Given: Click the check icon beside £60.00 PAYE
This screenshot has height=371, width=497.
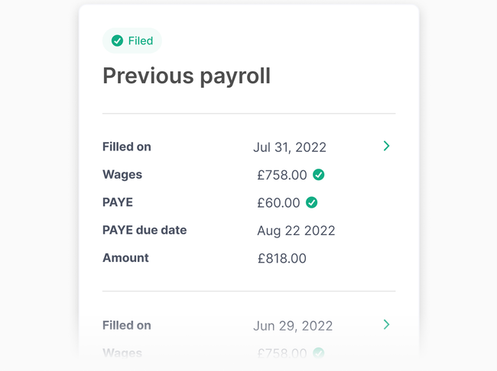Looking at the screenshot, I should click(311, 202).
